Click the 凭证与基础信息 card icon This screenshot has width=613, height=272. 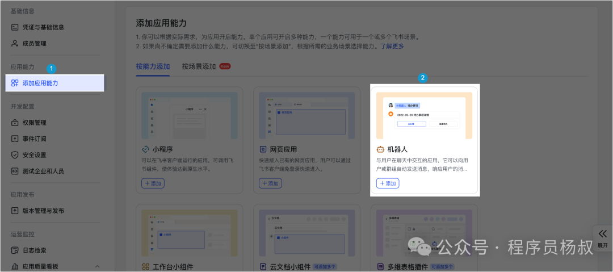pos(15,27)
